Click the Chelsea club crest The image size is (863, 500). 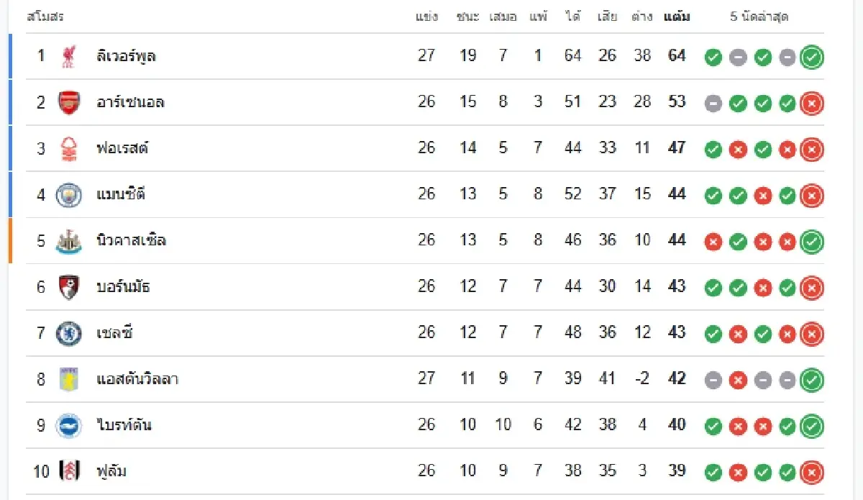[x=68, y=333]
